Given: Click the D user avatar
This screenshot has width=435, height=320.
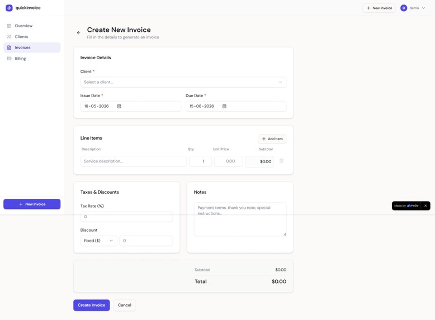Looking at the screenshot, I should 404,8.
